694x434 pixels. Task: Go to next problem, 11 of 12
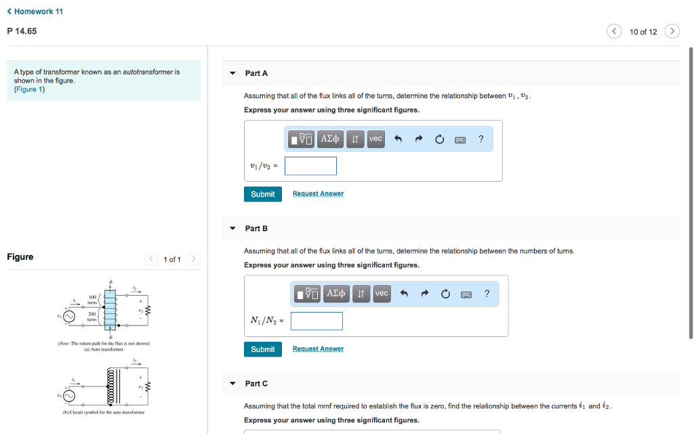[672, 32]
